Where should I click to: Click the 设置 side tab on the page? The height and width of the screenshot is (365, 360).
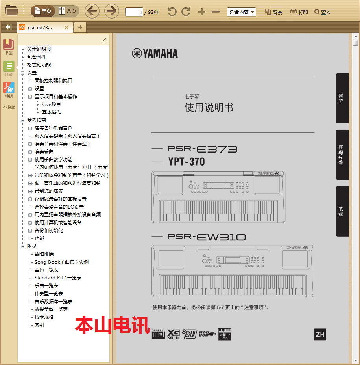tap(342, 98)
